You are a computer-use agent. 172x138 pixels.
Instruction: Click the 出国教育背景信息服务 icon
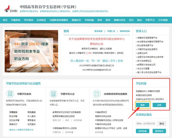[96, 94]
